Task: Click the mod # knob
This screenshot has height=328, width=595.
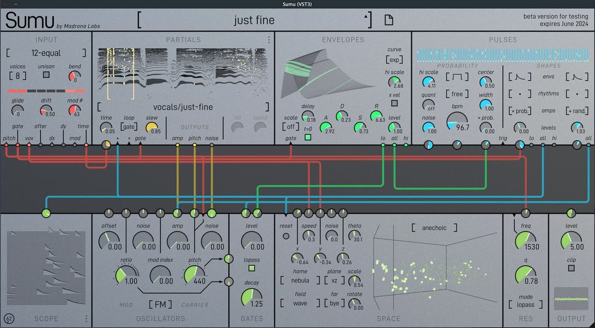Action: [x=75, y=110]
